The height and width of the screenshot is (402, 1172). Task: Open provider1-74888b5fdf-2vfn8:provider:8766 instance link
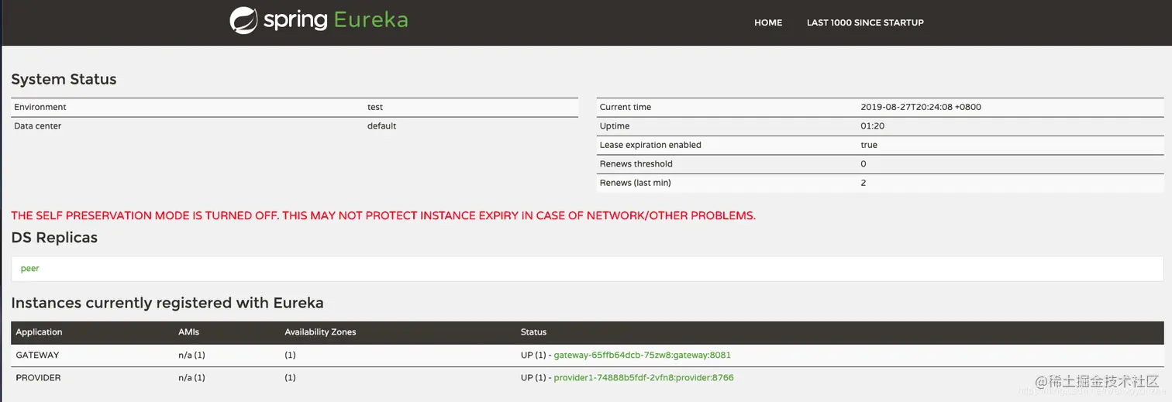(x=643, y=378)
